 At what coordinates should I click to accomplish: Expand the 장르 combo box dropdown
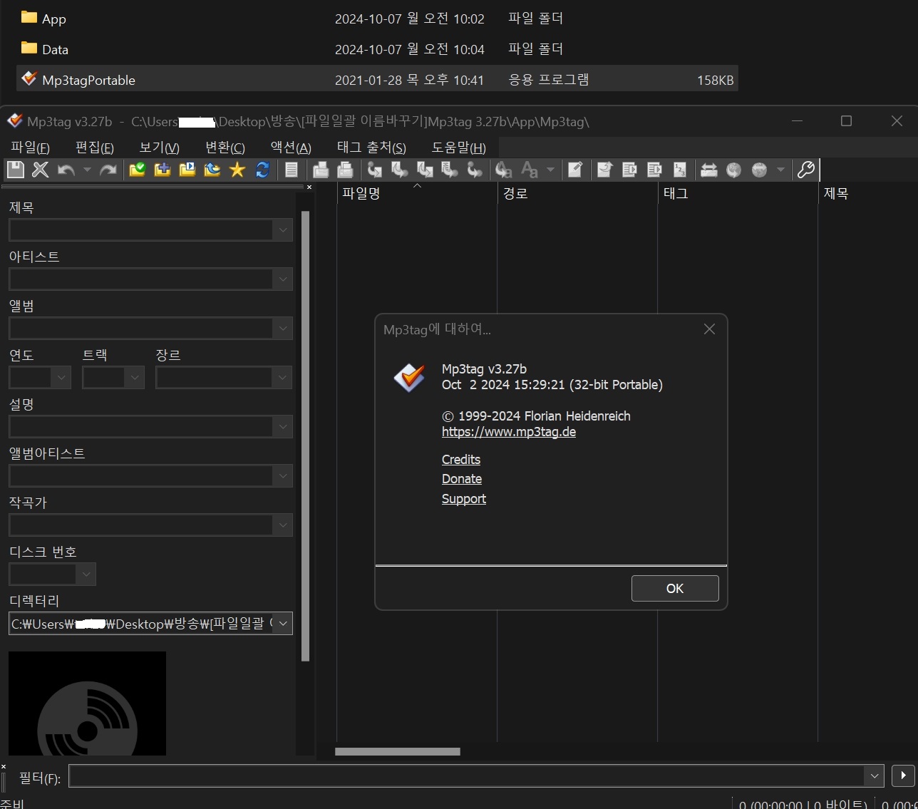coord(283,378)
